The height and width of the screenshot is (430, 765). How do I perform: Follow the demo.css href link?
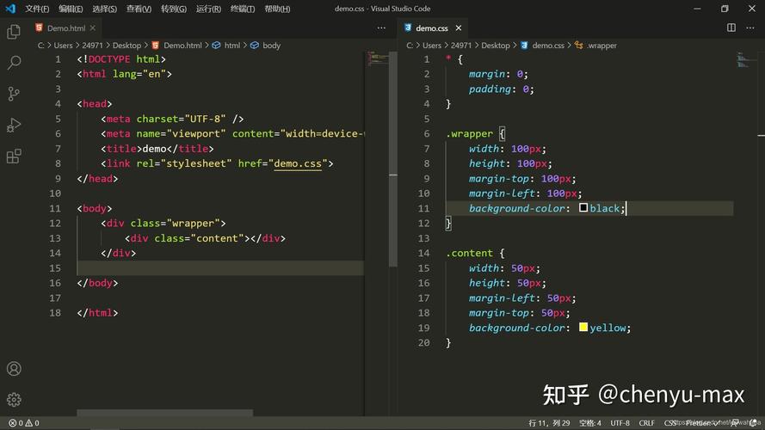coord(298,163)
